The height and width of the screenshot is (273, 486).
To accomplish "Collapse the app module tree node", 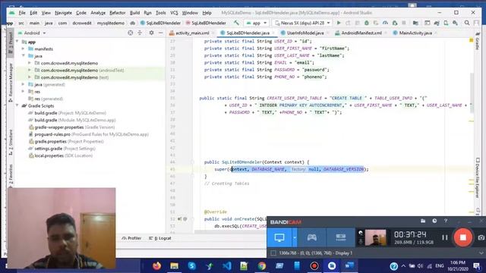I will tap(17, 42).
